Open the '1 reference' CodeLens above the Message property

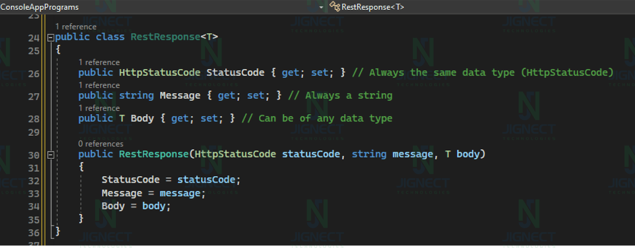(x=99, y=85)
